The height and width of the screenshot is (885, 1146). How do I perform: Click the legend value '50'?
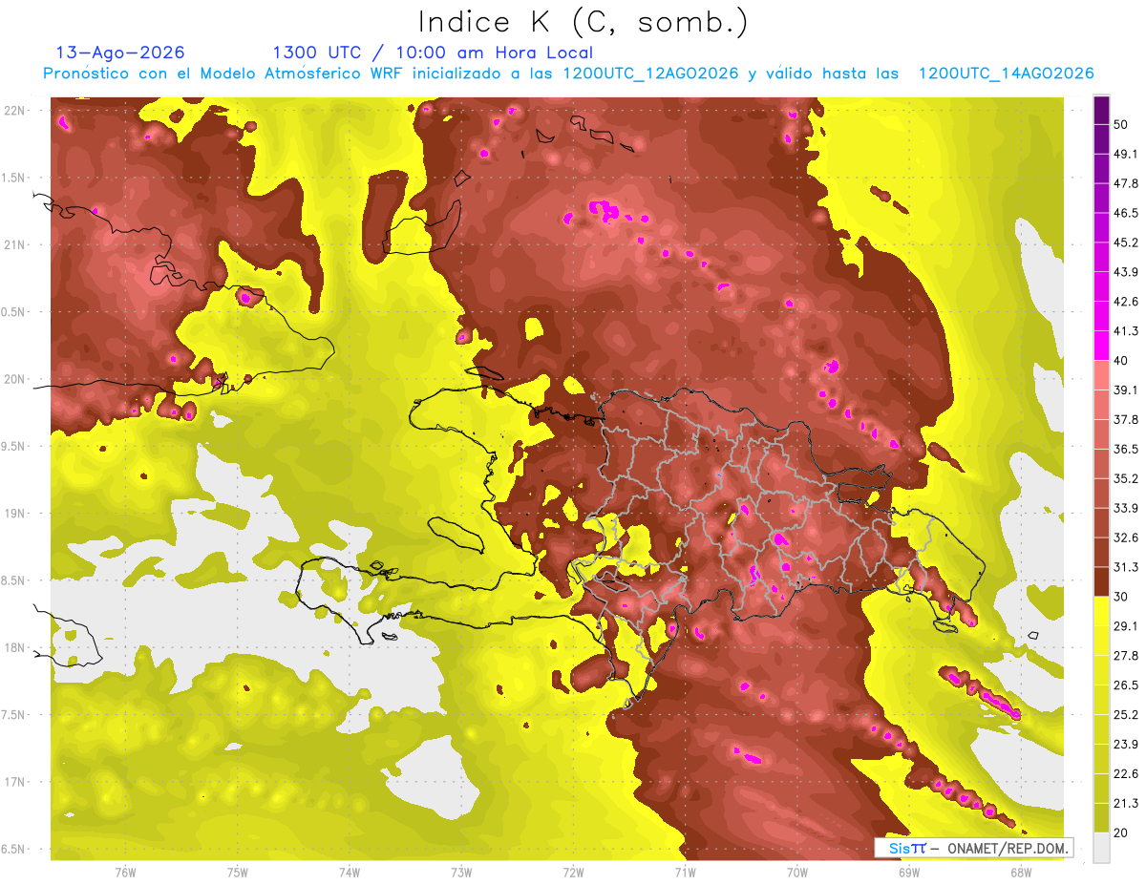click(x=1122, y=124)
